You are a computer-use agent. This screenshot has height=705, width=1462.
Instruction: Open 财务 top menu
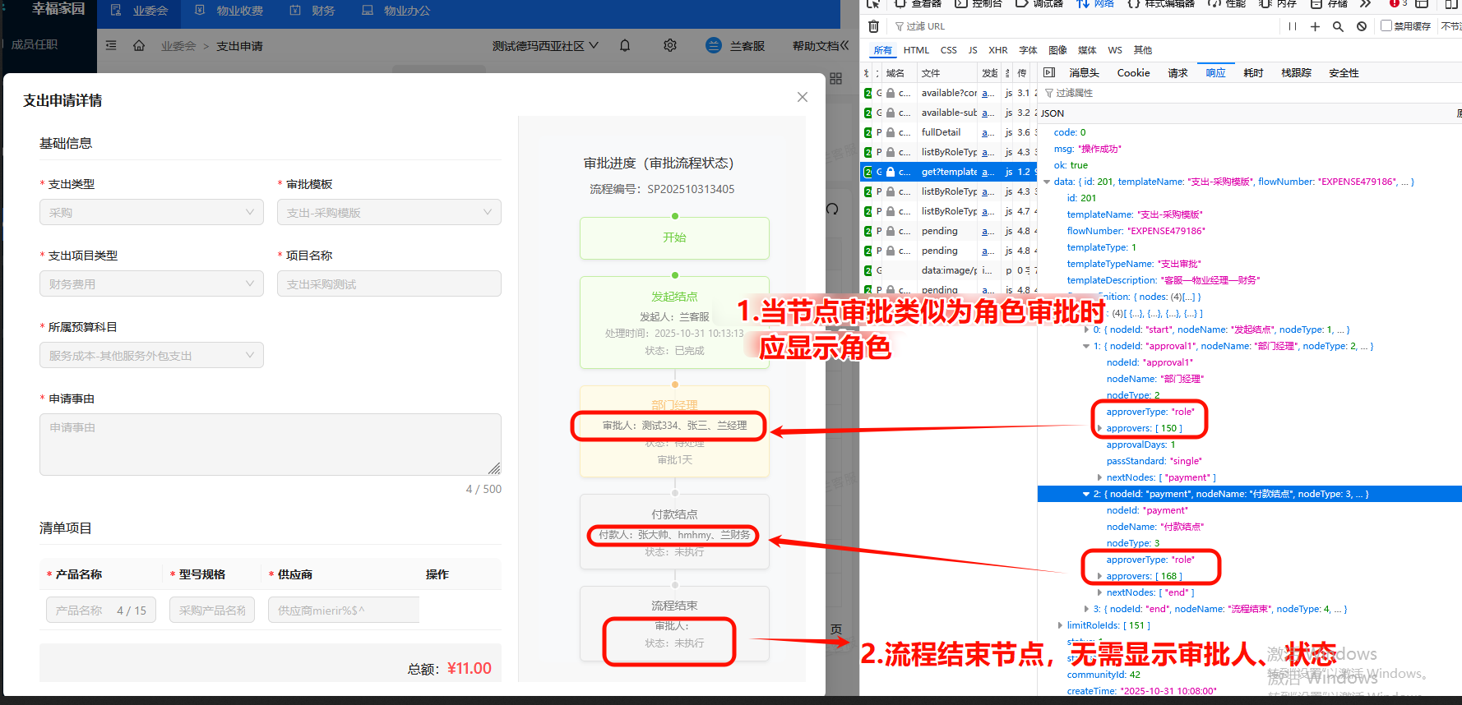click(x=312, y=11)
